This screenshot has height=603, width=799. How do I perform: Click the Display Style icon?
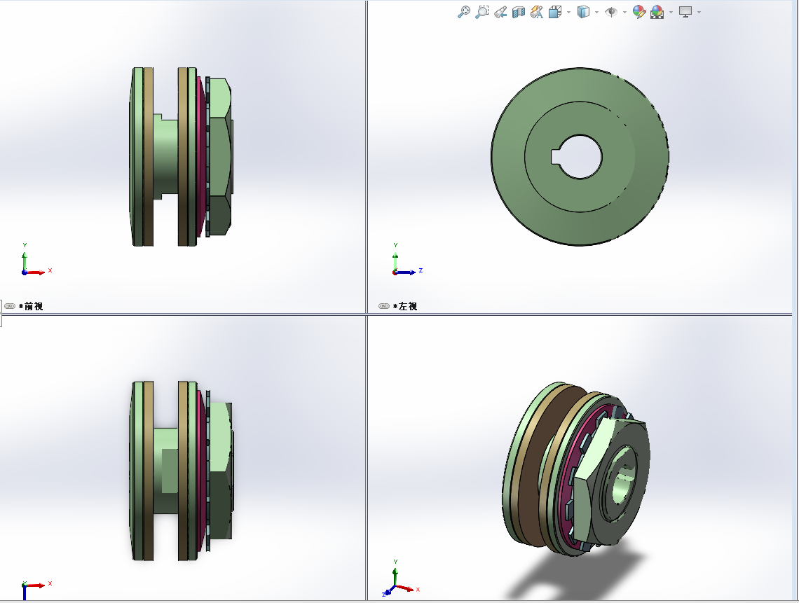click(583, 12)
